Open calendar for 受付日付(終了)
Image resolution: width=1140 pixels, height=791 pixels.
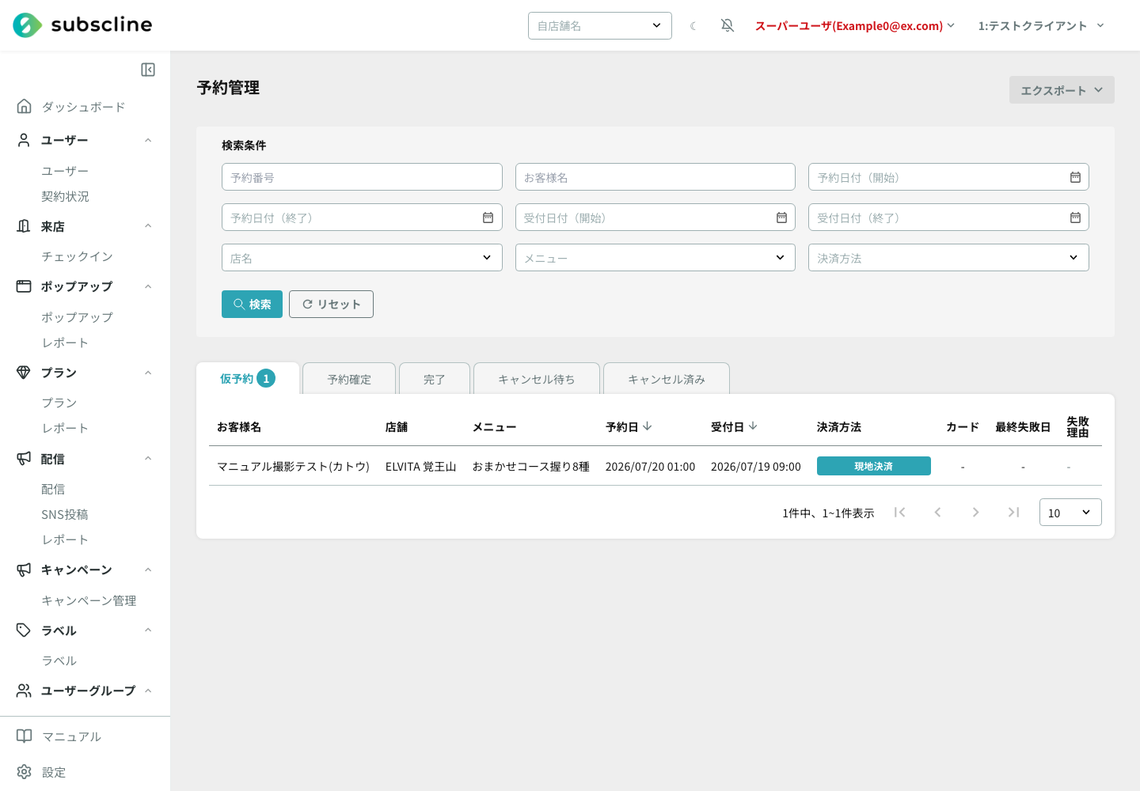point(1075,218)
